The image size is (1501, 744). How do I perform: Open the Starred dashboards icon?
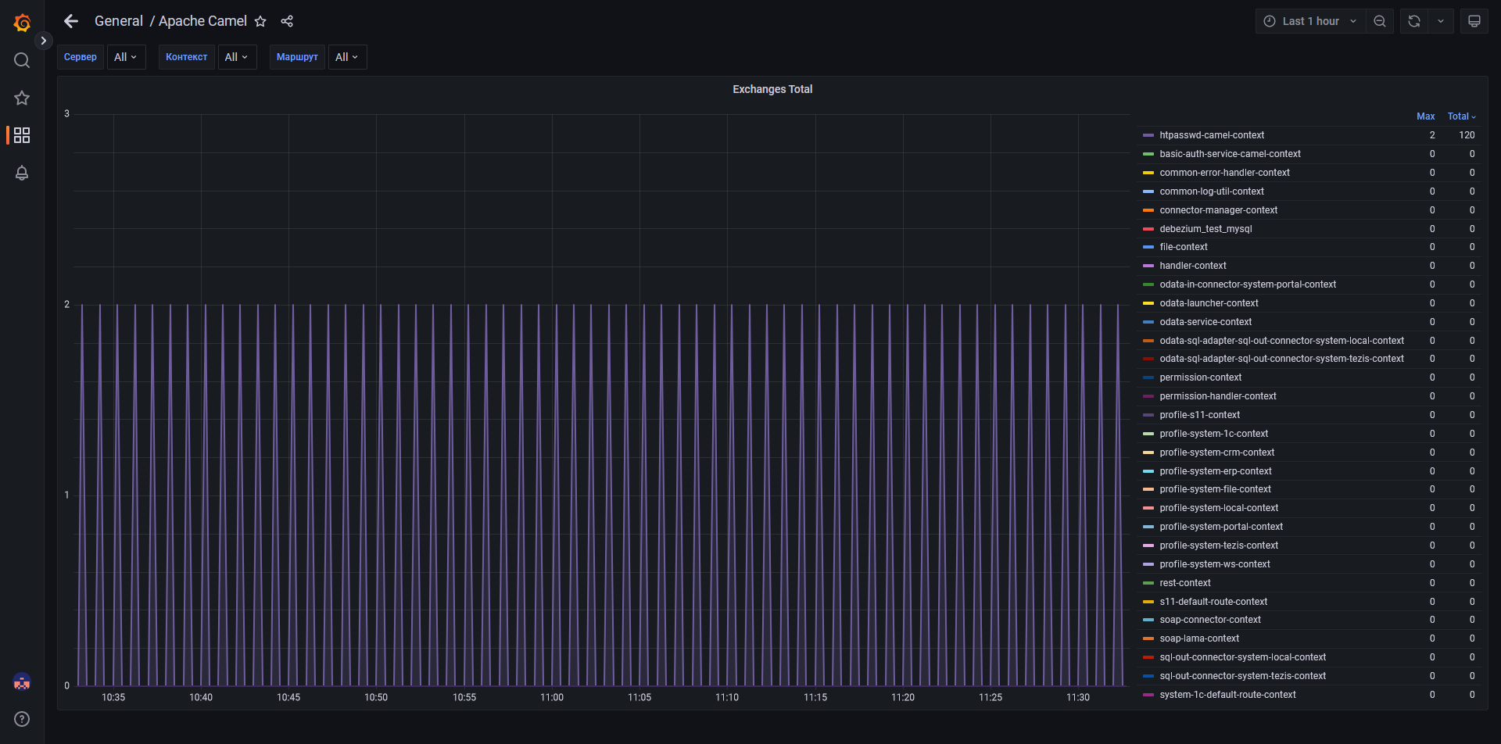pos(22,98)
